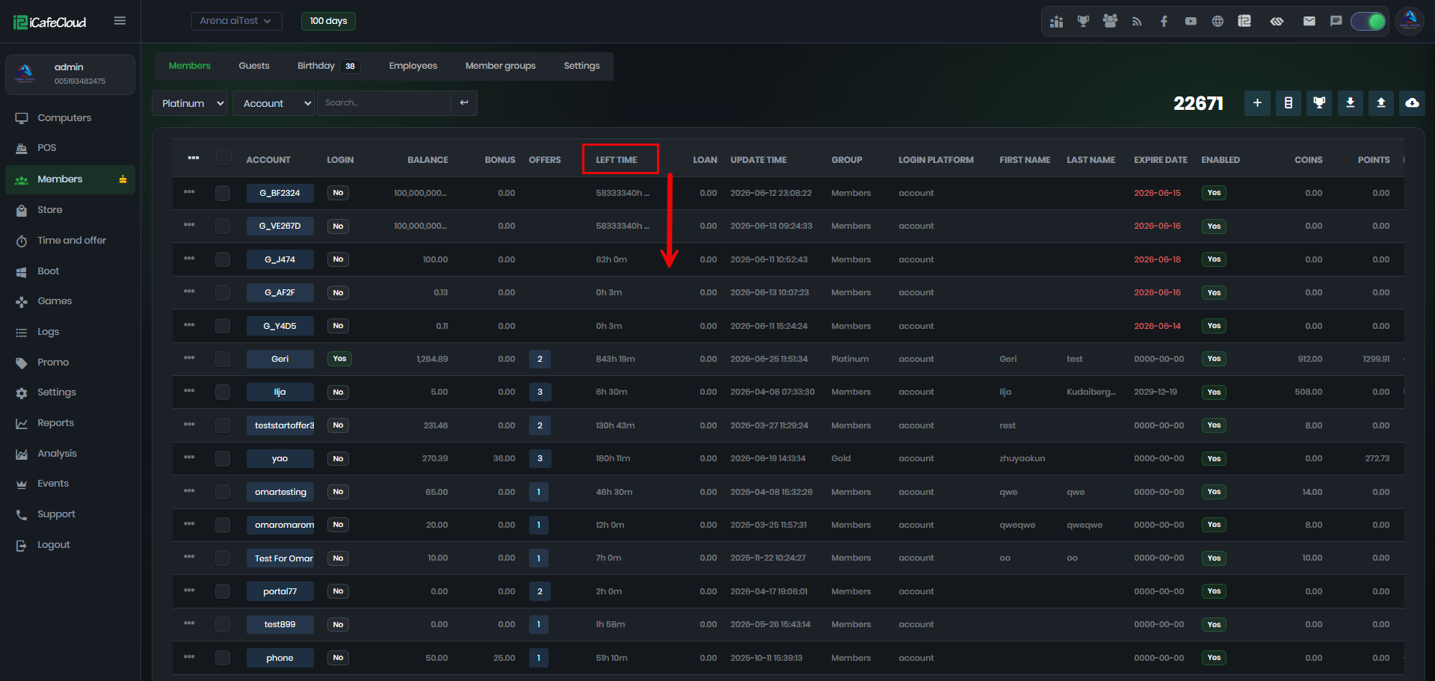Sort the table by Left Time column
1435x681 pixels.
(617, 160)
